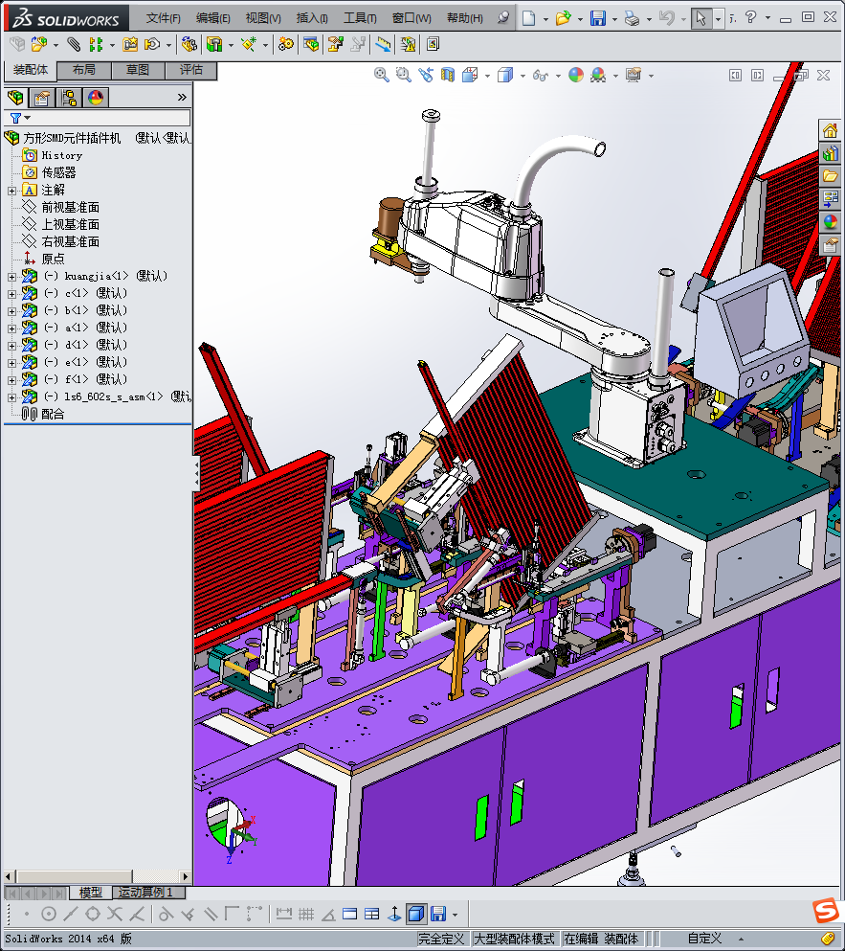845x951 pixels.
Task: Click the panel collapse handle on splitter
Action: (196, 474)
